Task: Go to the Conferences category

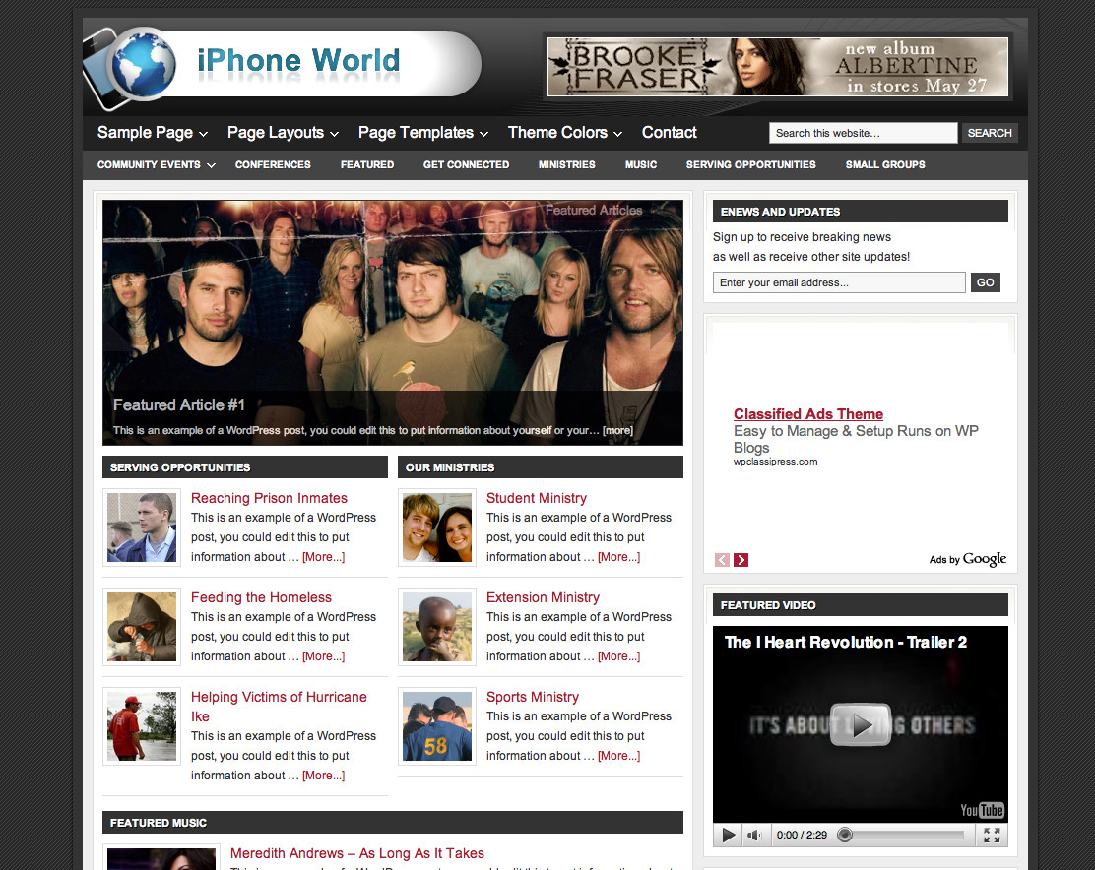Action: coord(273,164)
